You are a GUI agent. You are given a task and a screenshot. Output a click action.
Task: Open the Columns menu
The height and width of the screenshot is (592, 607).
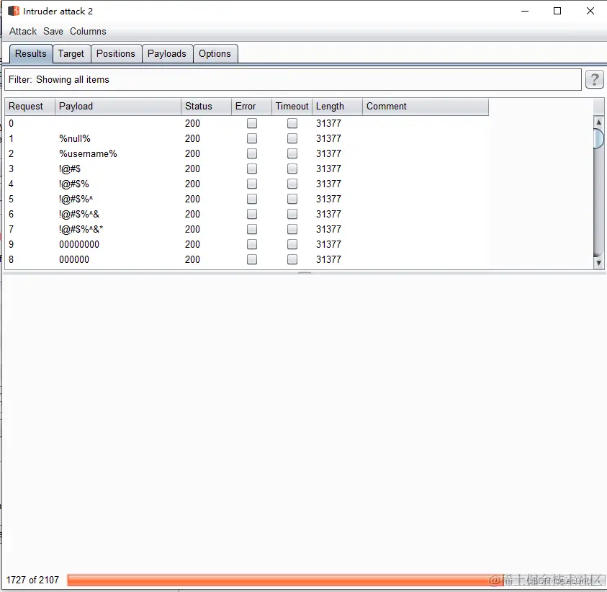[x=88, y=32]
